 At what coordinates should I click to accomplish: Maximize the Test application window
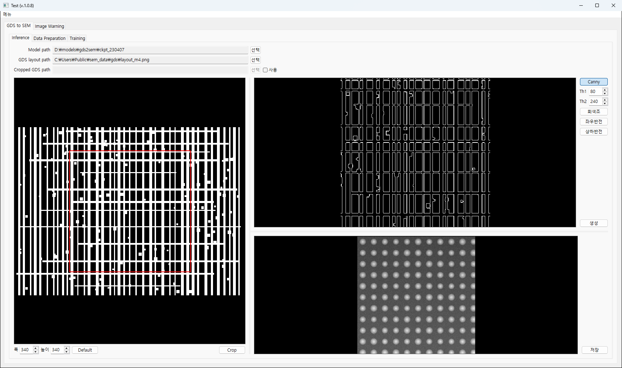(597, 5)
